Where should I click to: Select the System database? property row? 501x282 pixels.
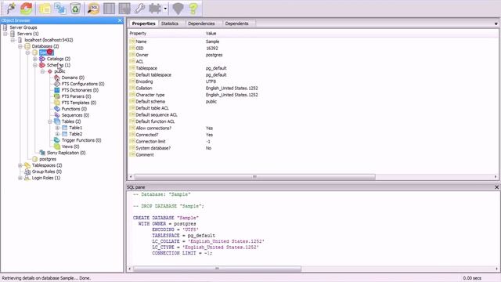click(313, 148)
